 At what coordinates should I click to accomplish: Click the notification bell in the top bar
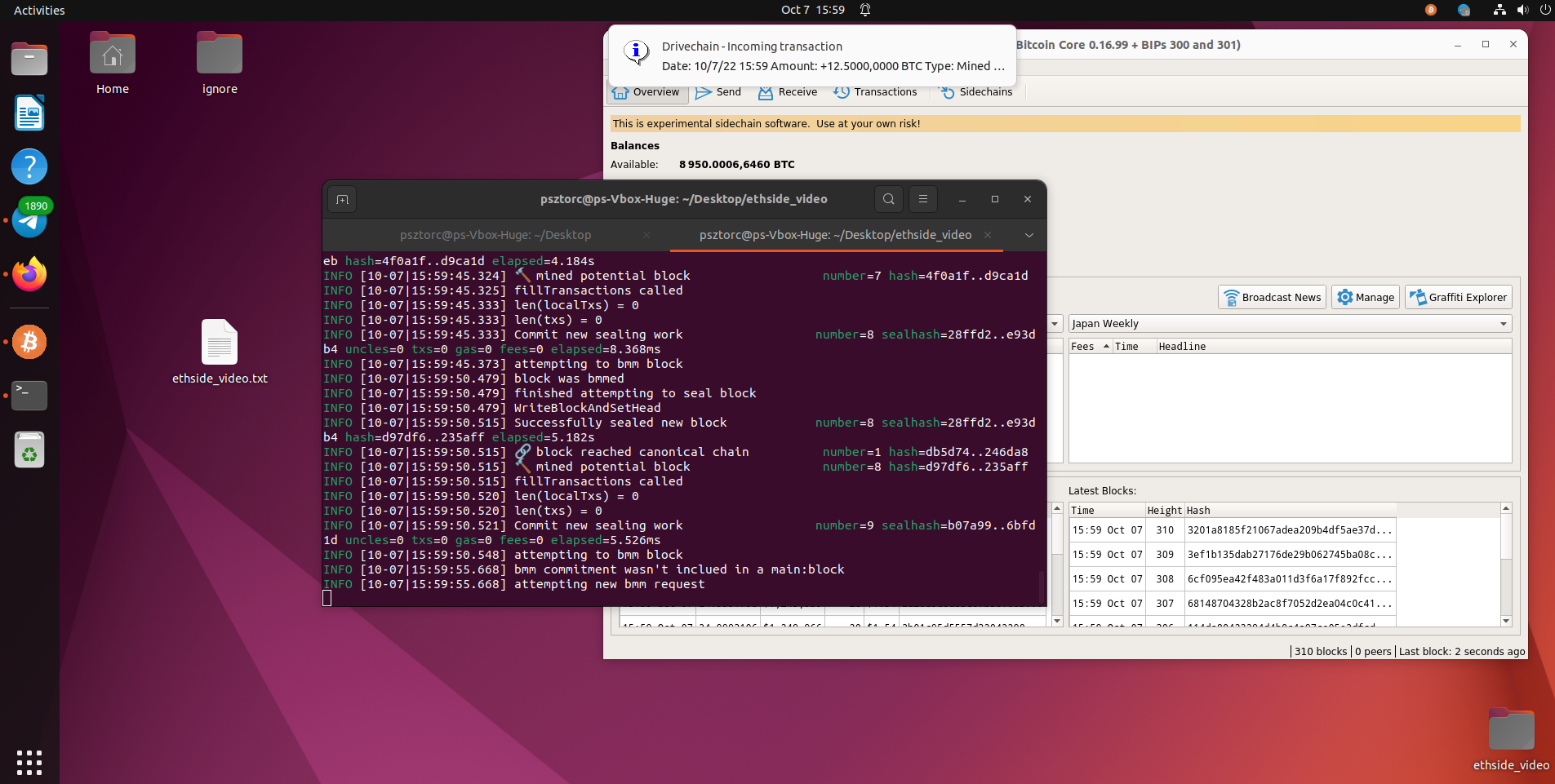coord(865,10)
